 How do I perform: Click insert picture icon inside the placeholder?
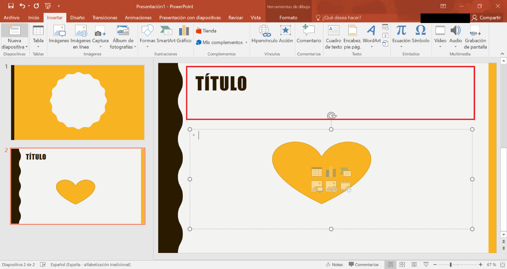tap(317, 186)
